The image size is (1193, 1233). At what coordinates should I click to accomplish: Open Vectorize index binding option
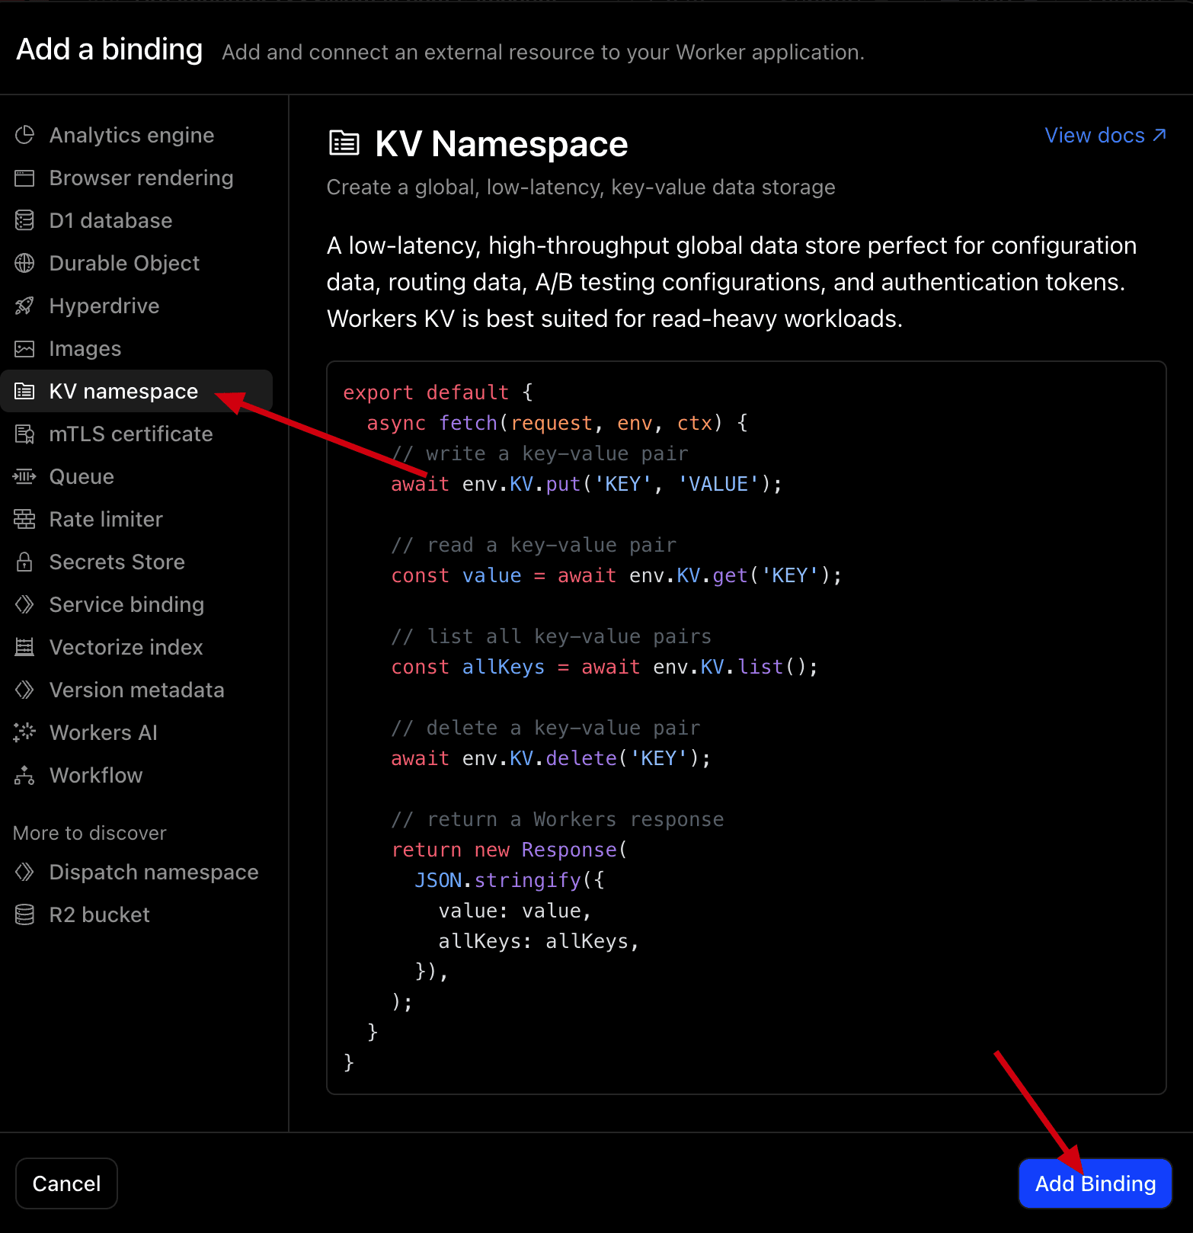click(x=126, y=648)
